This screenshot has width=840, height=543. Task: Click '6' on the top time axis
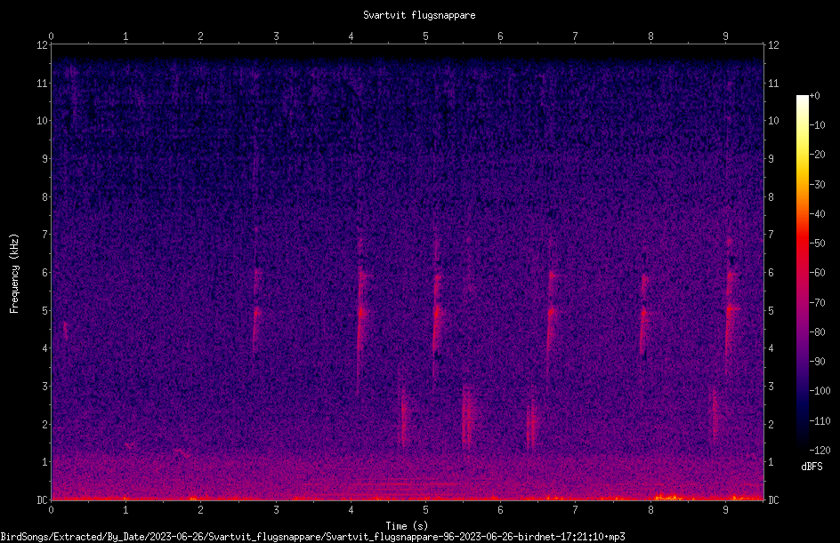500,36
